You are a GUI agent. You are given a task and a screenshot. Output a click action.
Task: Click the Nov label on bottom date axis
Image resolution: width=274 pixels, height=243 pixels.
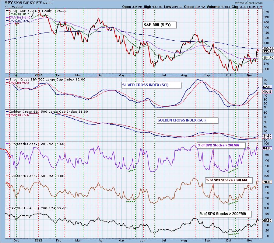tap(250, 240)
